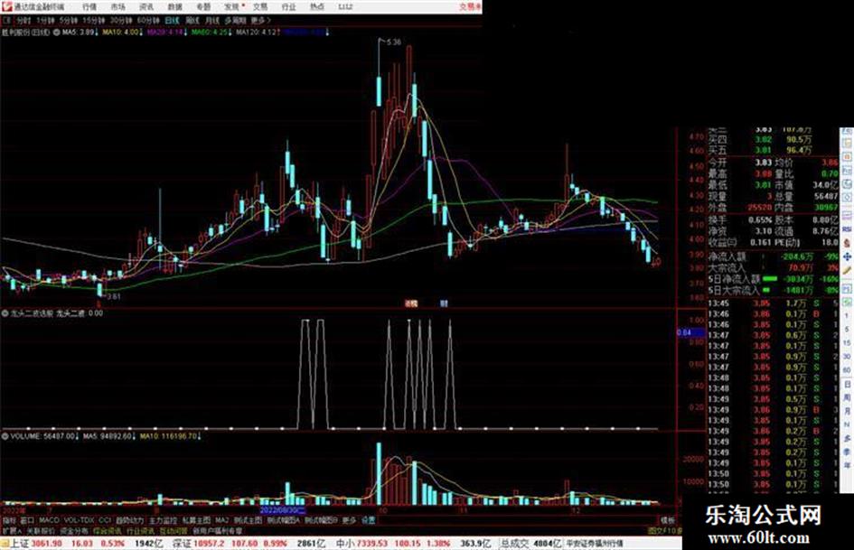854x550 pixels.
Task: Select the 30 minute period in right sidebar
Action: point(847,356)
